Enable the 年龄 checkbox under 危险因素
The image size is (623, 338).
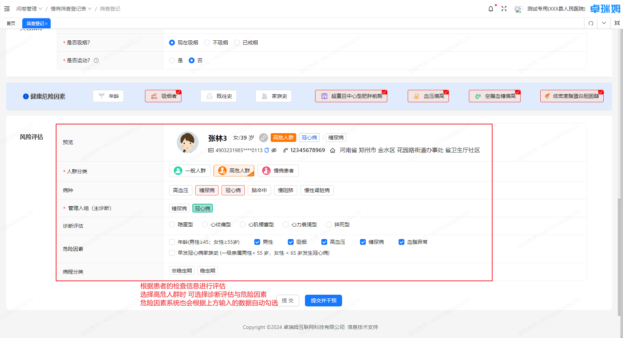[172, 242]
